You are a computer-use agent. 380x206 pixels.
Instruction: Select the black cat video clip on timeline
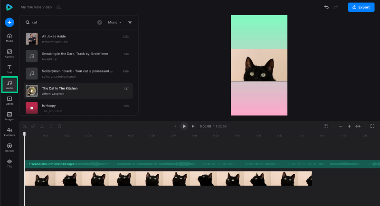(169, 179)
